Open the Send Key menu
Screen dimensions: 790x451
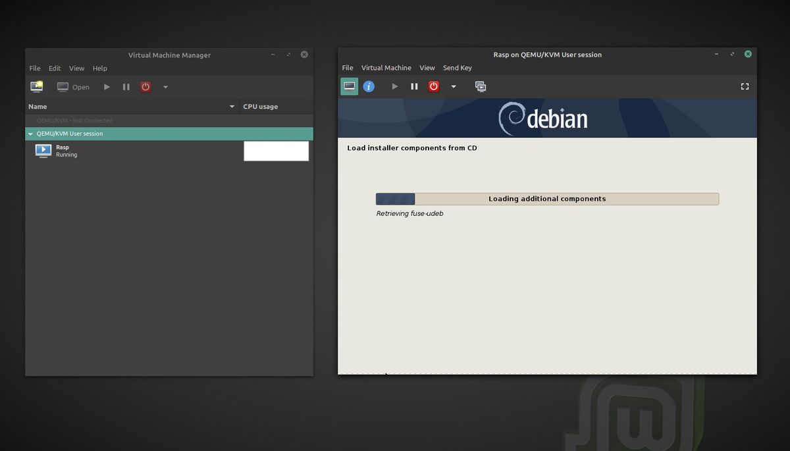point(457,67)
